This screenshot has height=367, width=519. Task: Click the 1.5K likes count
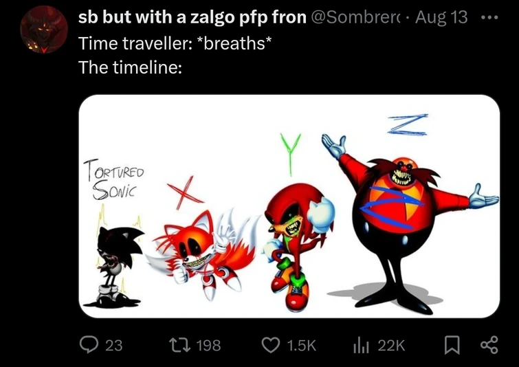[x=302, y=346]
